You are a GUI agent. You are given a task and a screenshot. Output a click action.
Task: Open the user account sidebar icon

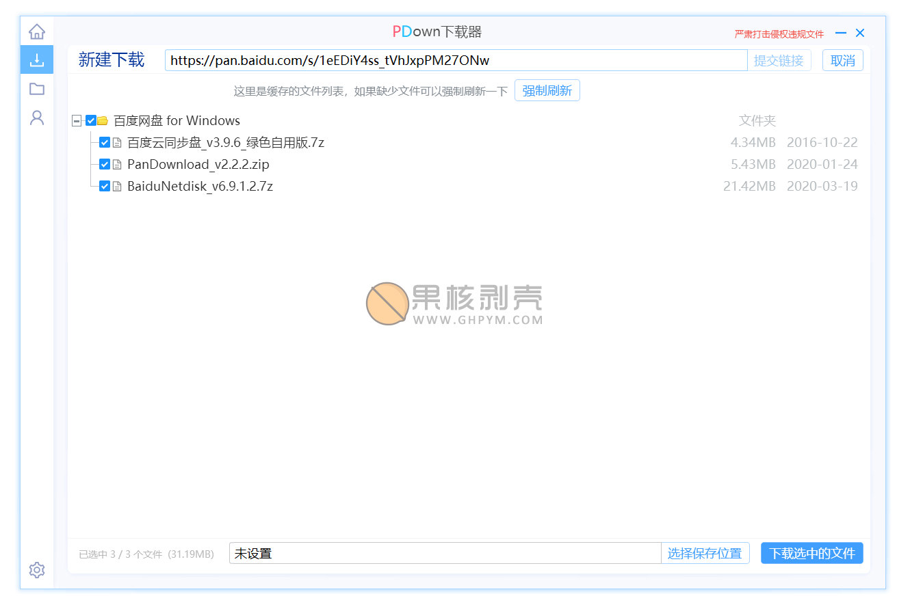pos(37,118)
